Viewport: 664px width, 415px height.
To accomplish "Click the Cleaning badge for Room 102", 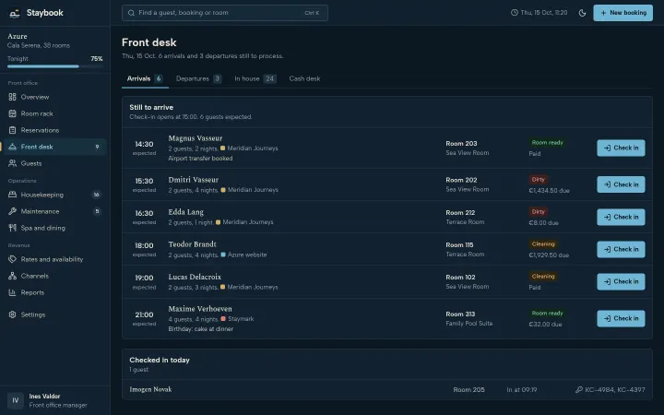I will click(543, 276).
